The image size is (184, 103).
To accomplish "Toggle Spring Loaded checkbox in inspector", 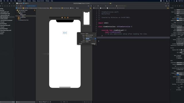I will point(177,45).
